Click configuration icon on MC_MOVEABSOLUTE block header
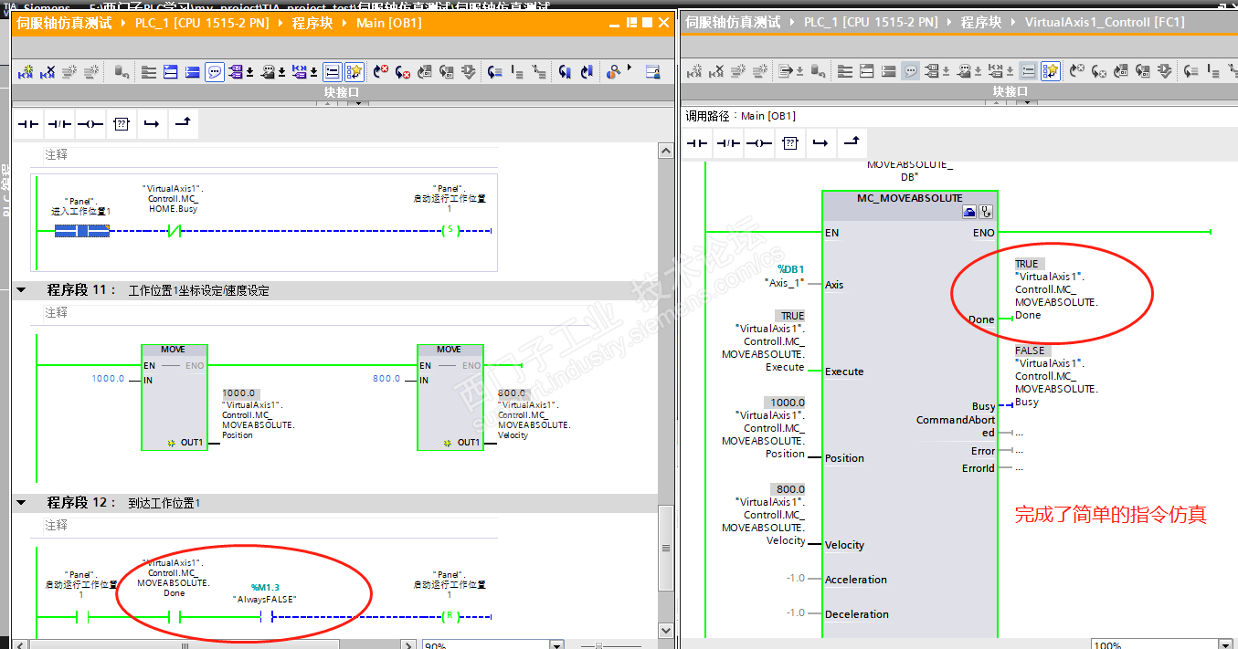The height and width of the screenshot is (649, 1238). [970, 212]
